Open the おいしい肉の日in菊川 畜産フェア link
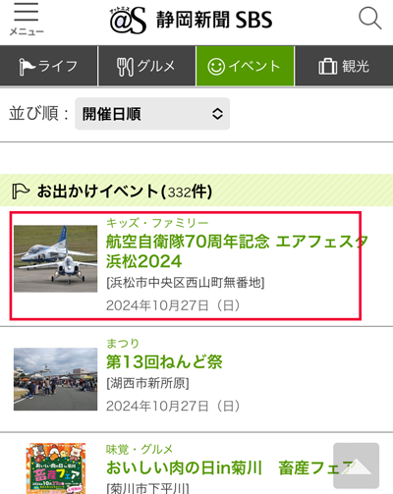Screen dimensions: 393x494 click(231, 467)
